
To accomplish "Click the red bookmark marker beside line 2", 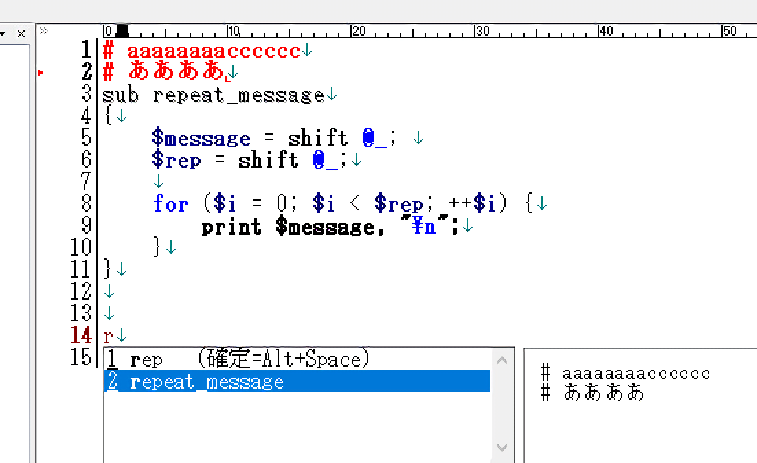I will point(41,71).
